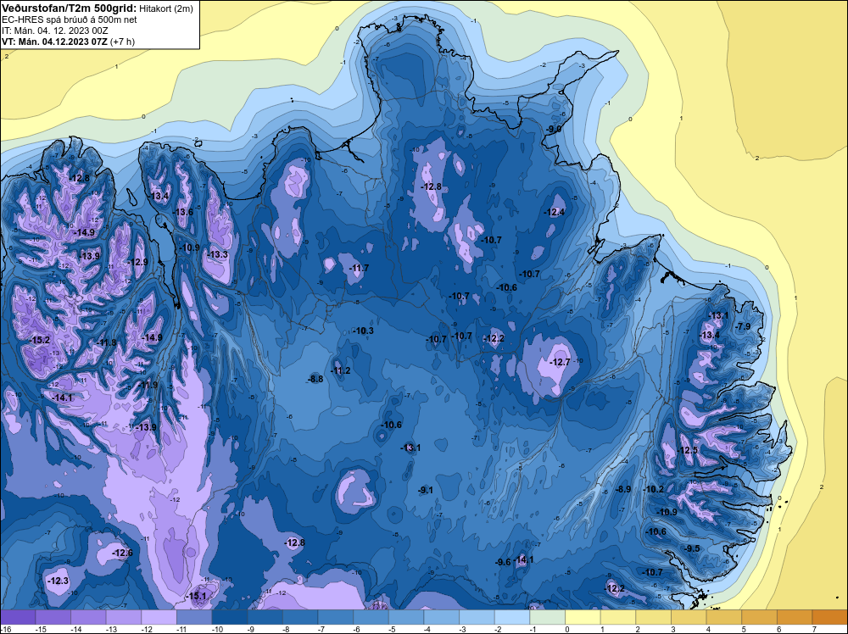Click the -12.5 temperature reading

[x=688, y=450]
